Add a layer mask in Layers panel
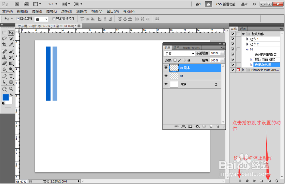The image size is (285, 184). (x=190, y=126)
